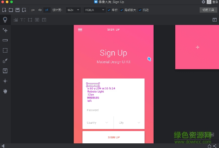
Task: Click the save file icon
Action: 17,10
